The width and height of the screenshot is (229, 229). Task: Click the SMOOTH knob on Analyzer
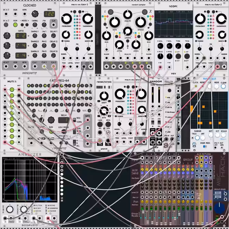coord(24,210)
